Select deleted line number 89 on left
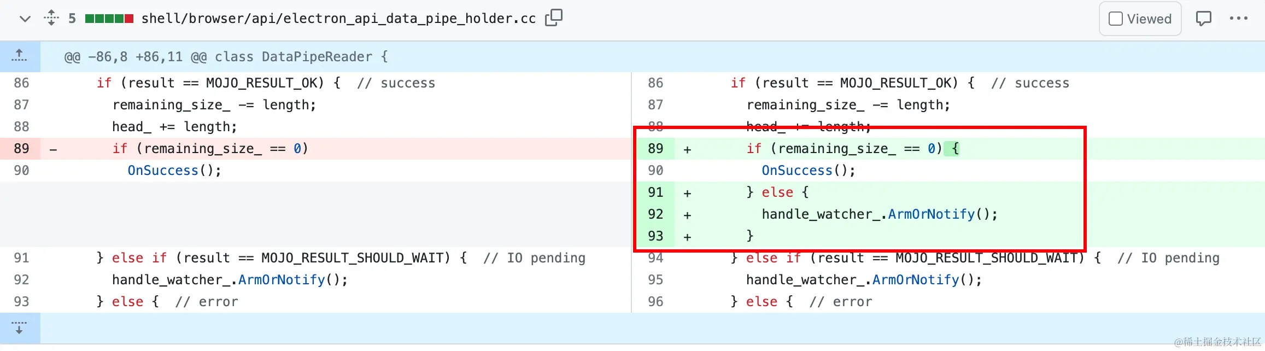 [x=21, y=149]
